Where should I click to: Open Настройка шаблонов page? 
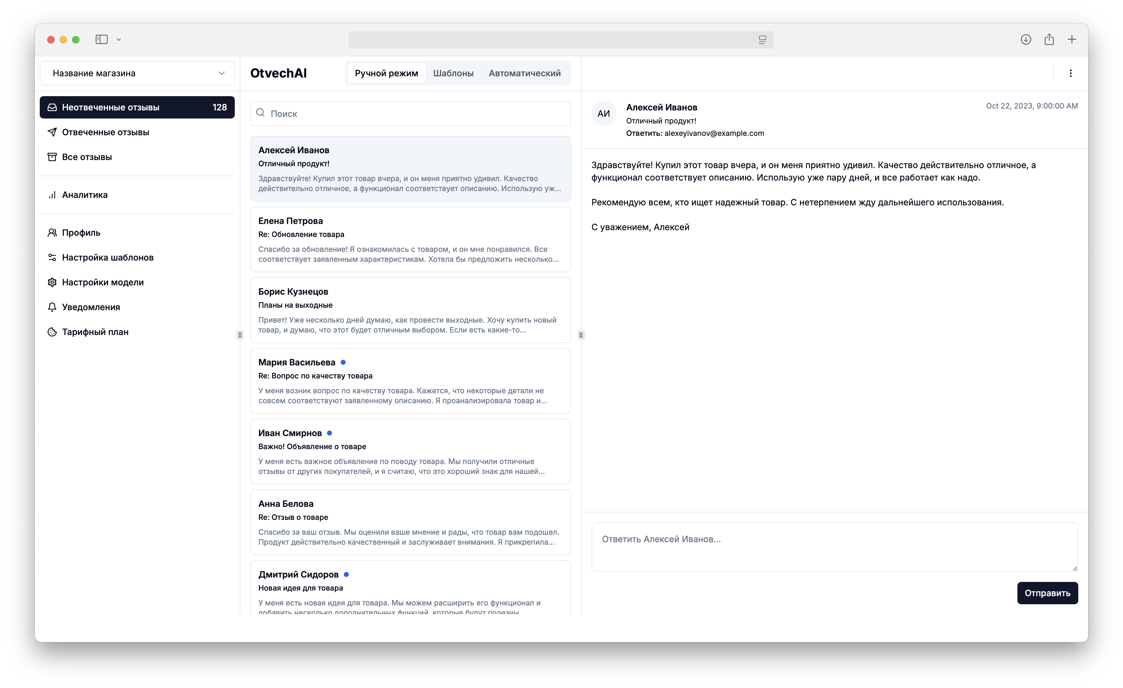(x=137, y=257)
